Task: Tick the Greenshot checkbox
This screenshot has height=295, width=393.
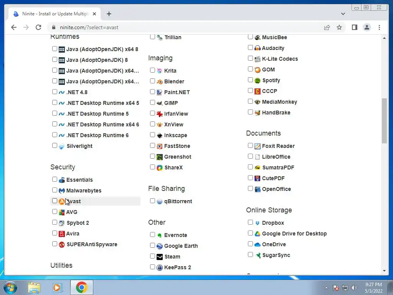Action: tap(152, 156)
